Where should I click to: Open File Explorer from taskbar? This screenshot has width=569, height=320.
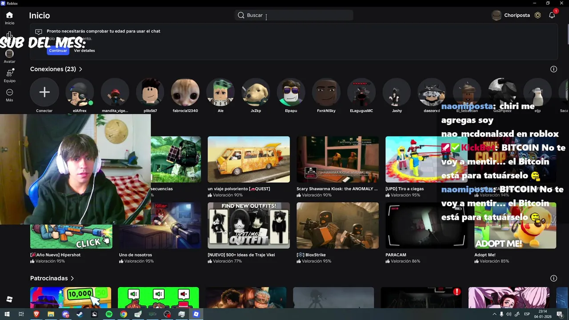[51, 314]
